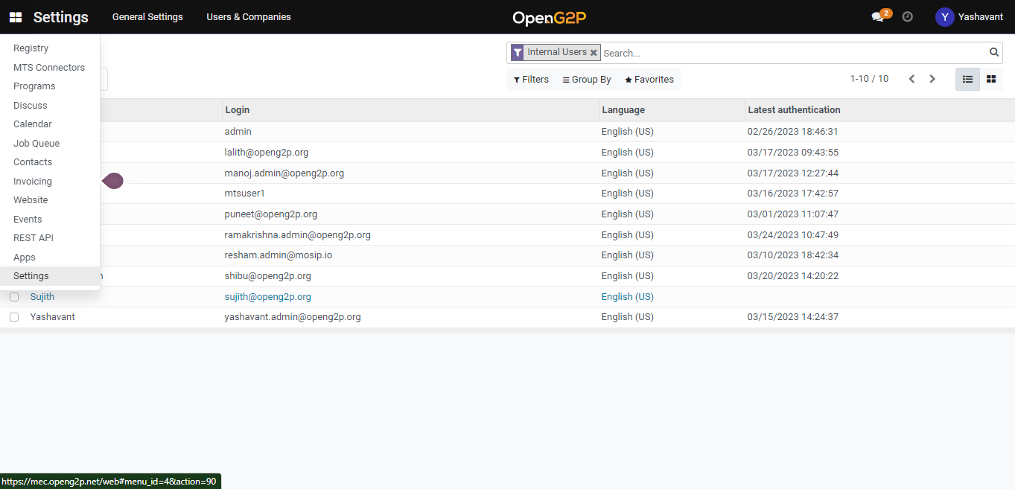1015x489 pixels.
Task: Open the Filters dropdown
Action: [x=531, y=80]
